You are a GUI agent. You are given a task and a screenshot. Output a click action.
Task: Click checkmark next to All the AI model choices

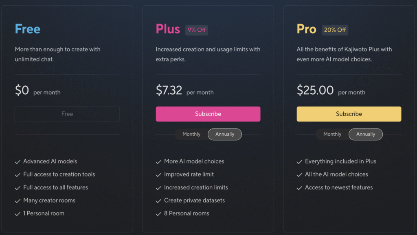tap(299, 175)
